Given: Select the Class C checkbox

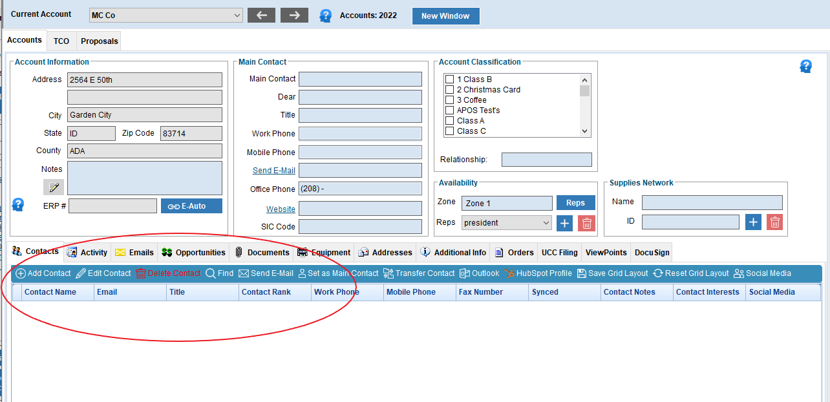Looking at the screenshot, I should [x=449, y=131].
